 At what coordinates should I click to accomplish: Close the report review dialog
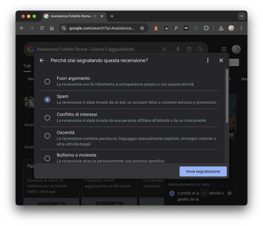(x=221, y=60)
